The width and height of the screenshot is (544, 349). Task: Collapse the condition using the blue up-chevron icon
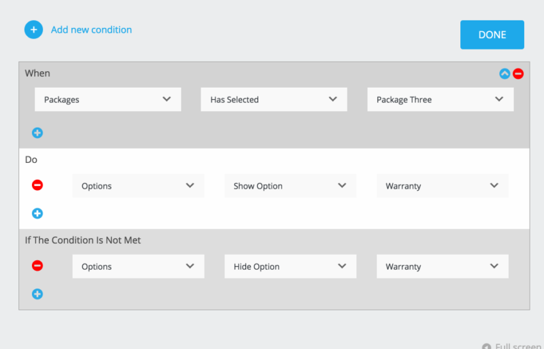tap(505, 73)
